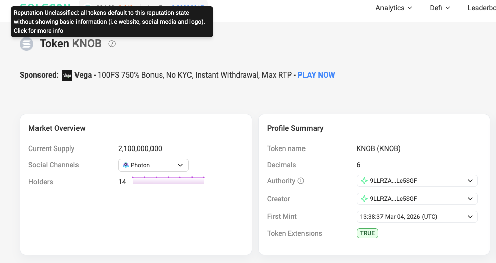Open the Analytics menu
Image resolution: width=496 pixels, height=263 pixels.
click(394, 8)
